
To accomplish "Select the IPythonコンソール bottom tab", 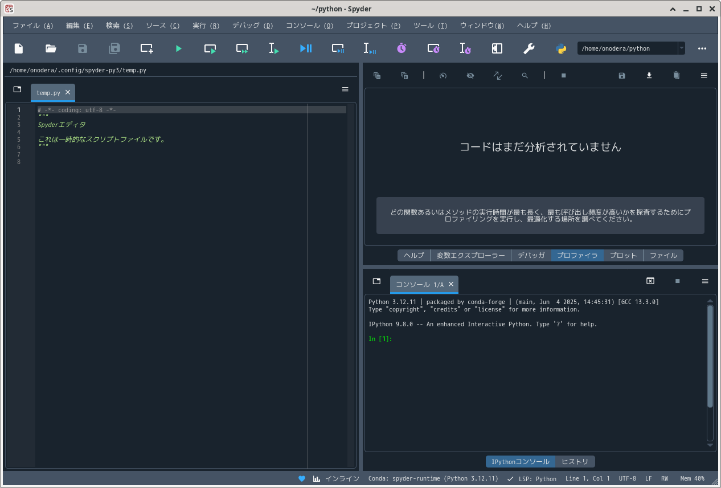I will point(521,462).
